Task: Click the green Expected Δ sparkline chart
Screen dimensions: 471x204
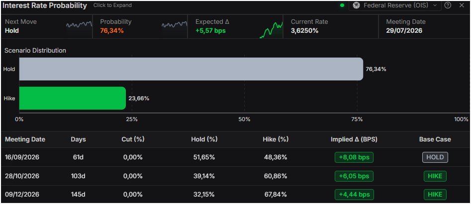Action: point(271,30)
